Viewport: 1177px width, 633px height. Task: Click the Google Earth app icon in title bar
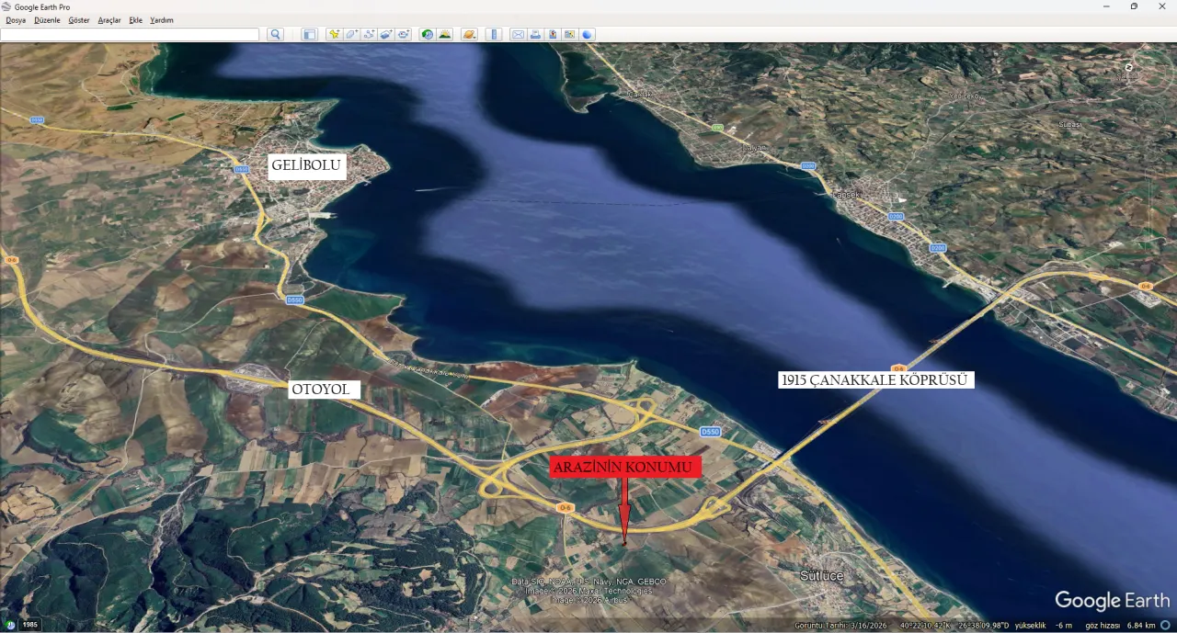point(6,6)
